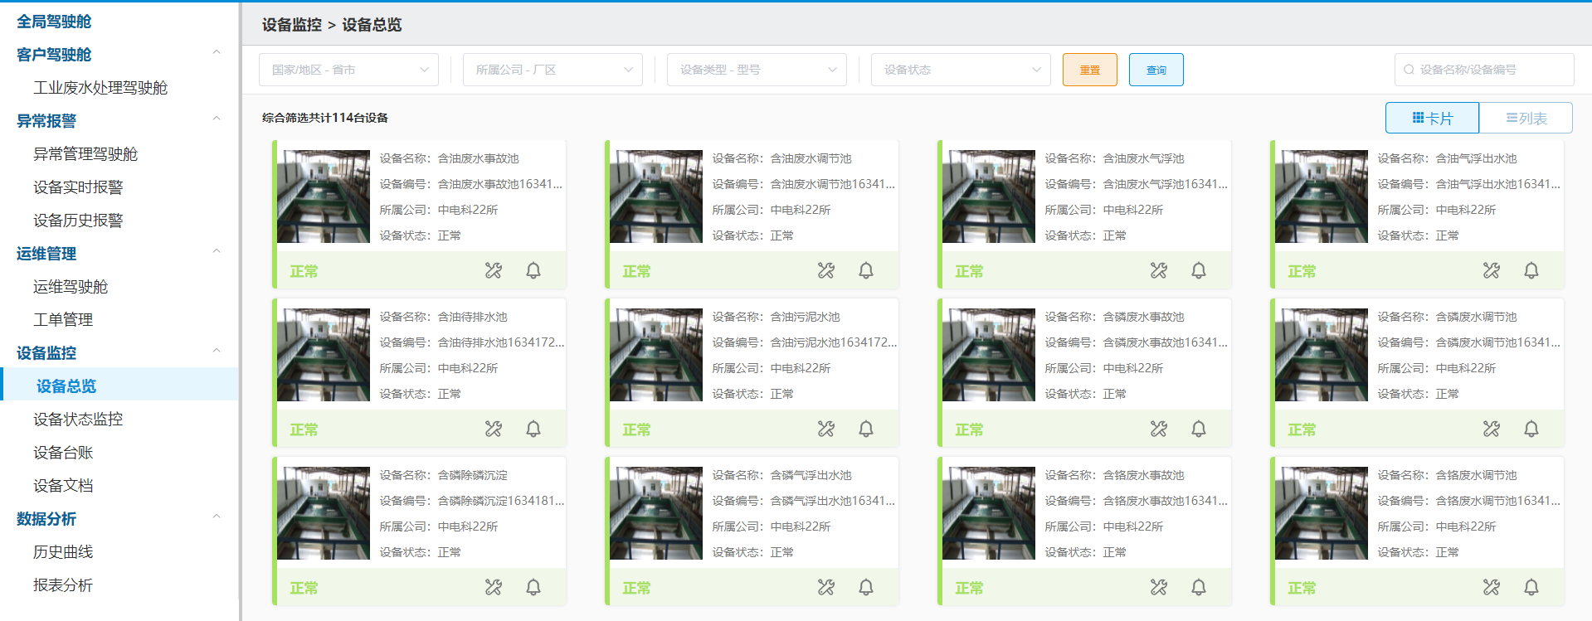
Task: Click alarm bell on 含铬废水事故池 card
Action: pyautogui.click(x=1199, y=587)
